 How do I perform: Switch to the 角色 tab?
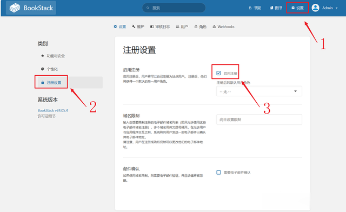[x=201, y=27]
